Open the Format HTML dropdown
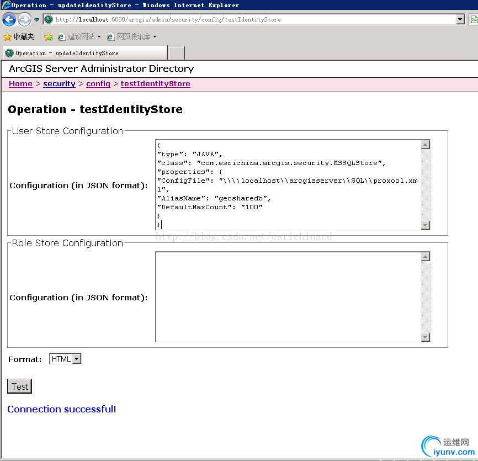 pyautogui.click(x=65, y=359)
